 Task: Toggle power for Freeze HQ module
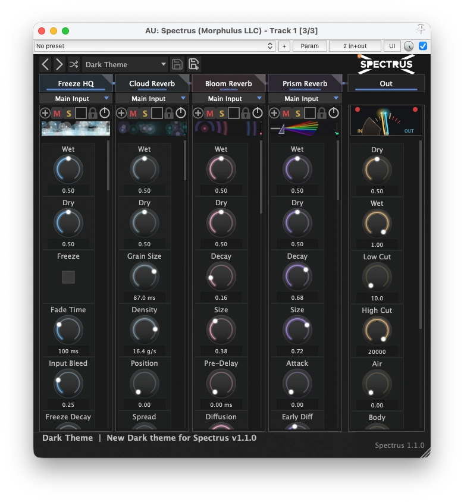point(104,113)
